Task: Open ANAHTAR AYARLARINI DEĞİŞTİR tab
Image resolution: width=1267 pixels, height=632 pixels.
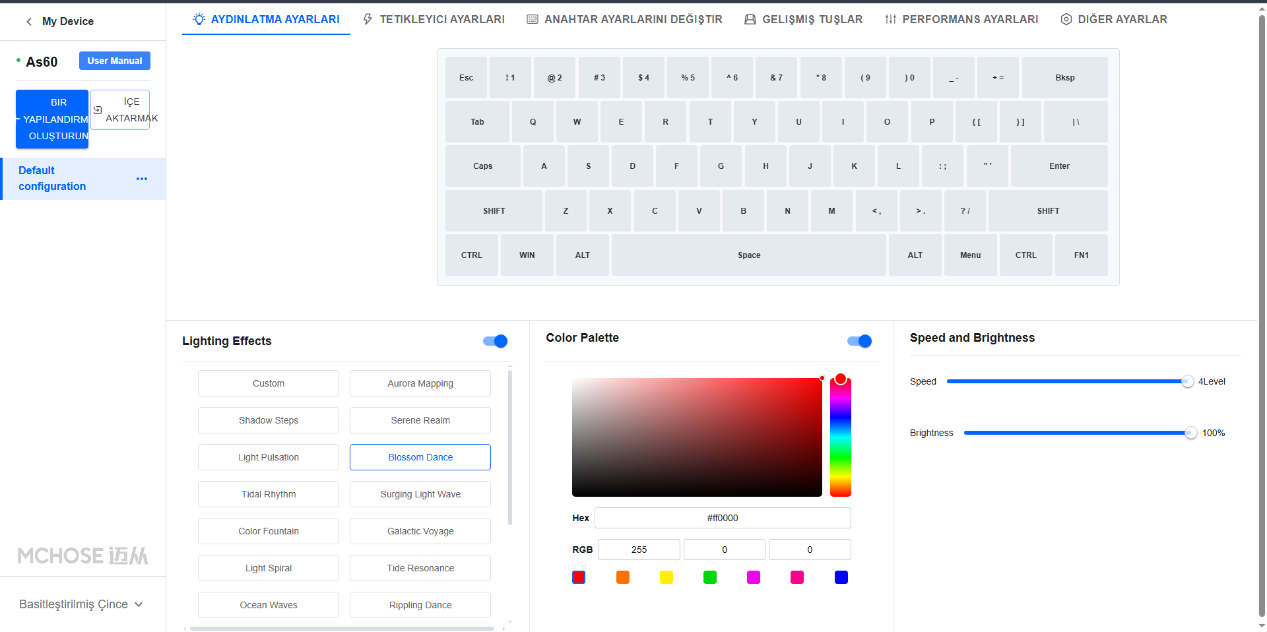Action: pos(624,19)
